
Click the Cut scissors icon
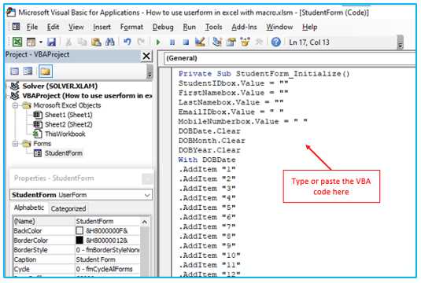[68, 42]
